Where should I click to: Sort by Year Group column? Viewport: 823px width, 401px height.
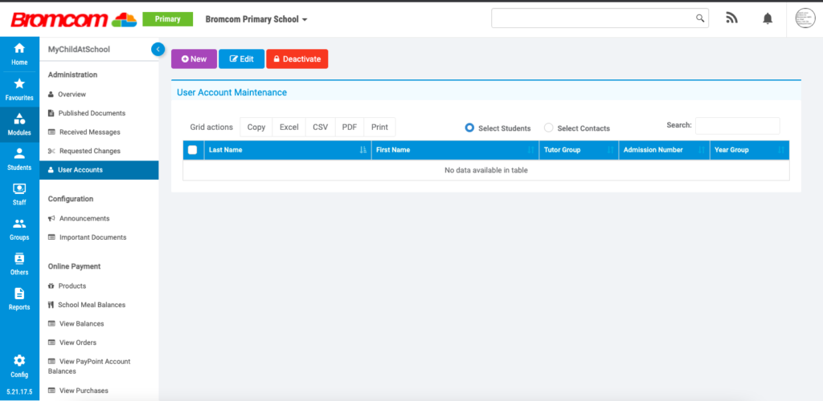click(750, 150)
